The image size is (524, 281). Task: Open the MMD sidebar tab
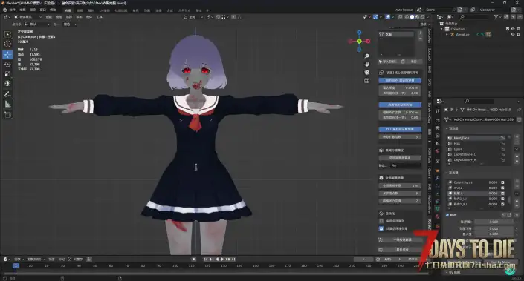[430, 70]
